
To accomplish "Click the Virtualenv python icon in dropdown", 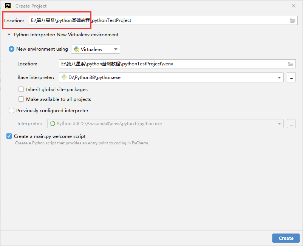I will point(77,49).
